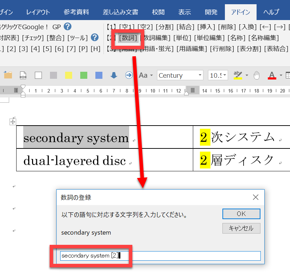Click the キャンセル button in dialog
The height and width of the screenshot is (280, 290).
click(241, 228)
